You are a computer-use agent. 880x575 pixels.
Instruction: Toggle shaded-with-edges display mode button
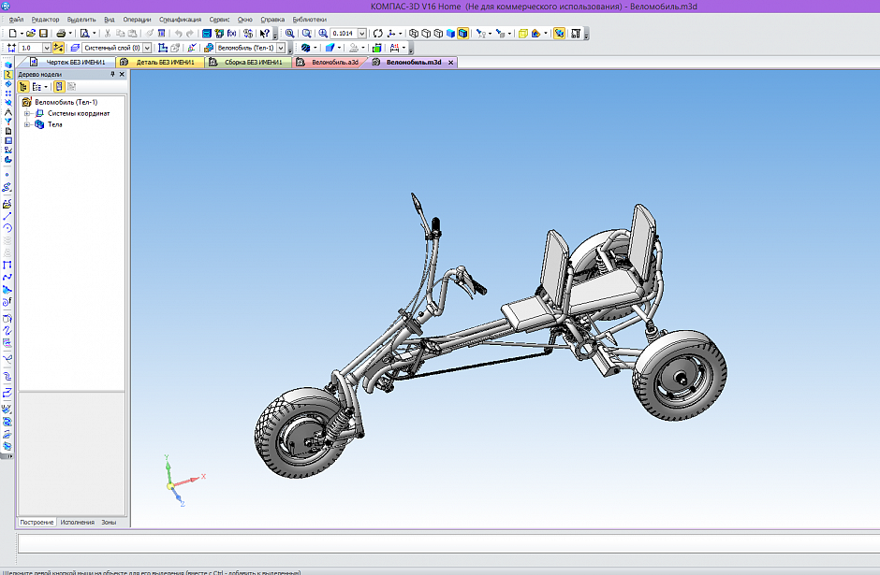coord(463,34)
